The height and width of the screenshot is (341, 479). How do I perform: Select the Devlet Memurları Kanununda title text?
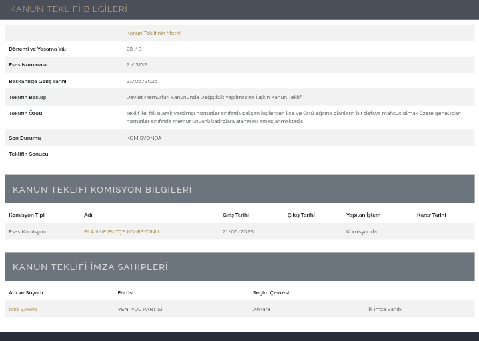pyautogui.click(x=215, y=98)
